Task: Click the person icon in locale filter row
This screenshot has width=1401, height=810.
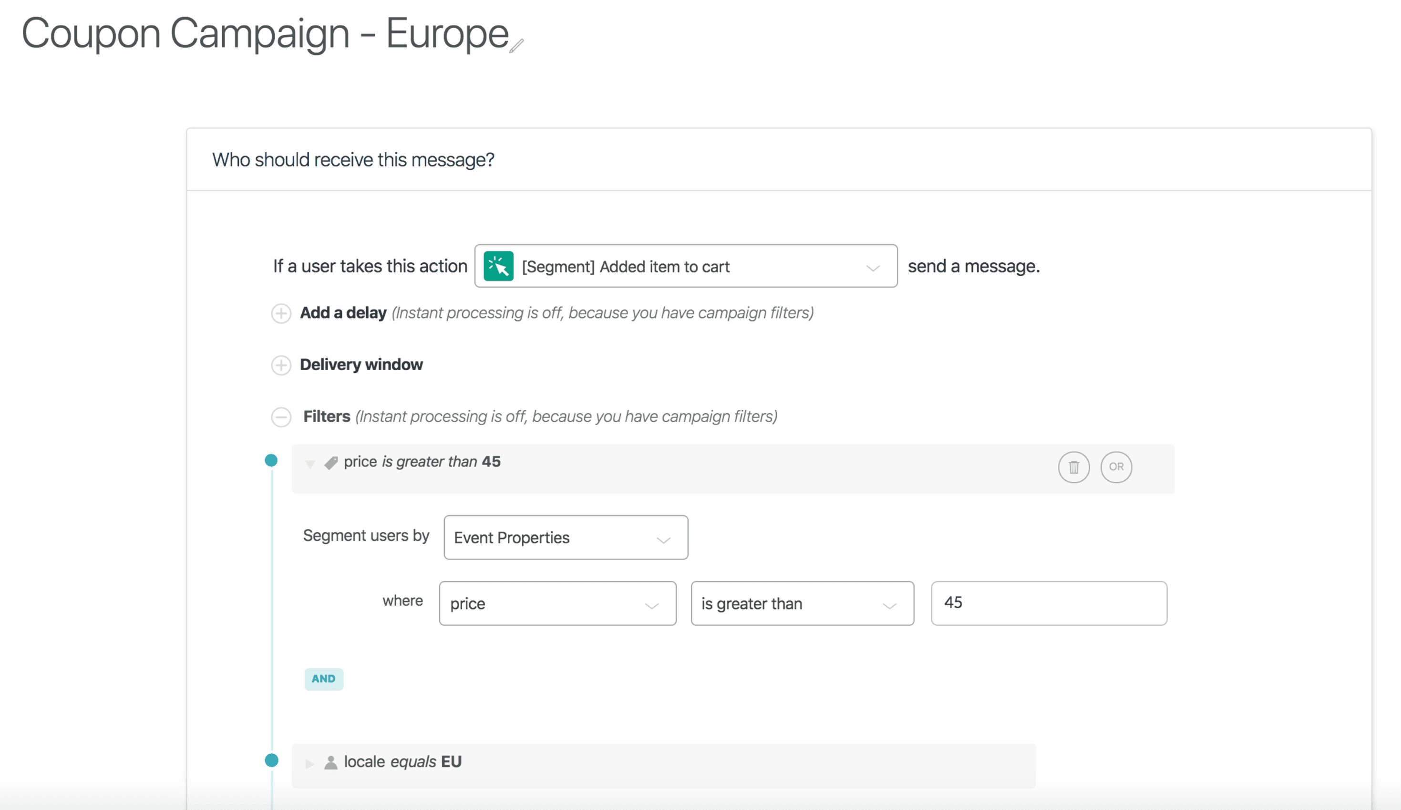Action: tap(331, 763)
